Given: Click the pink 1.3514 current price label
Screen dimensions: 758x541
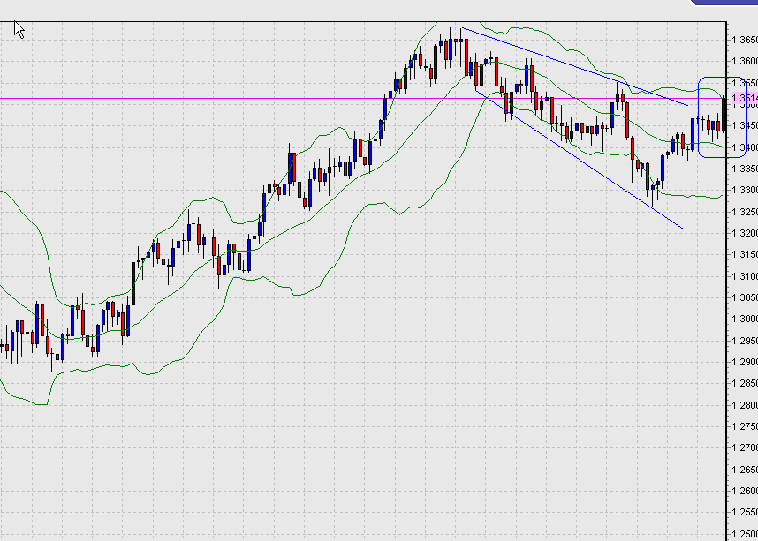Looking at the screenshot, I should [x=745, y=98].
